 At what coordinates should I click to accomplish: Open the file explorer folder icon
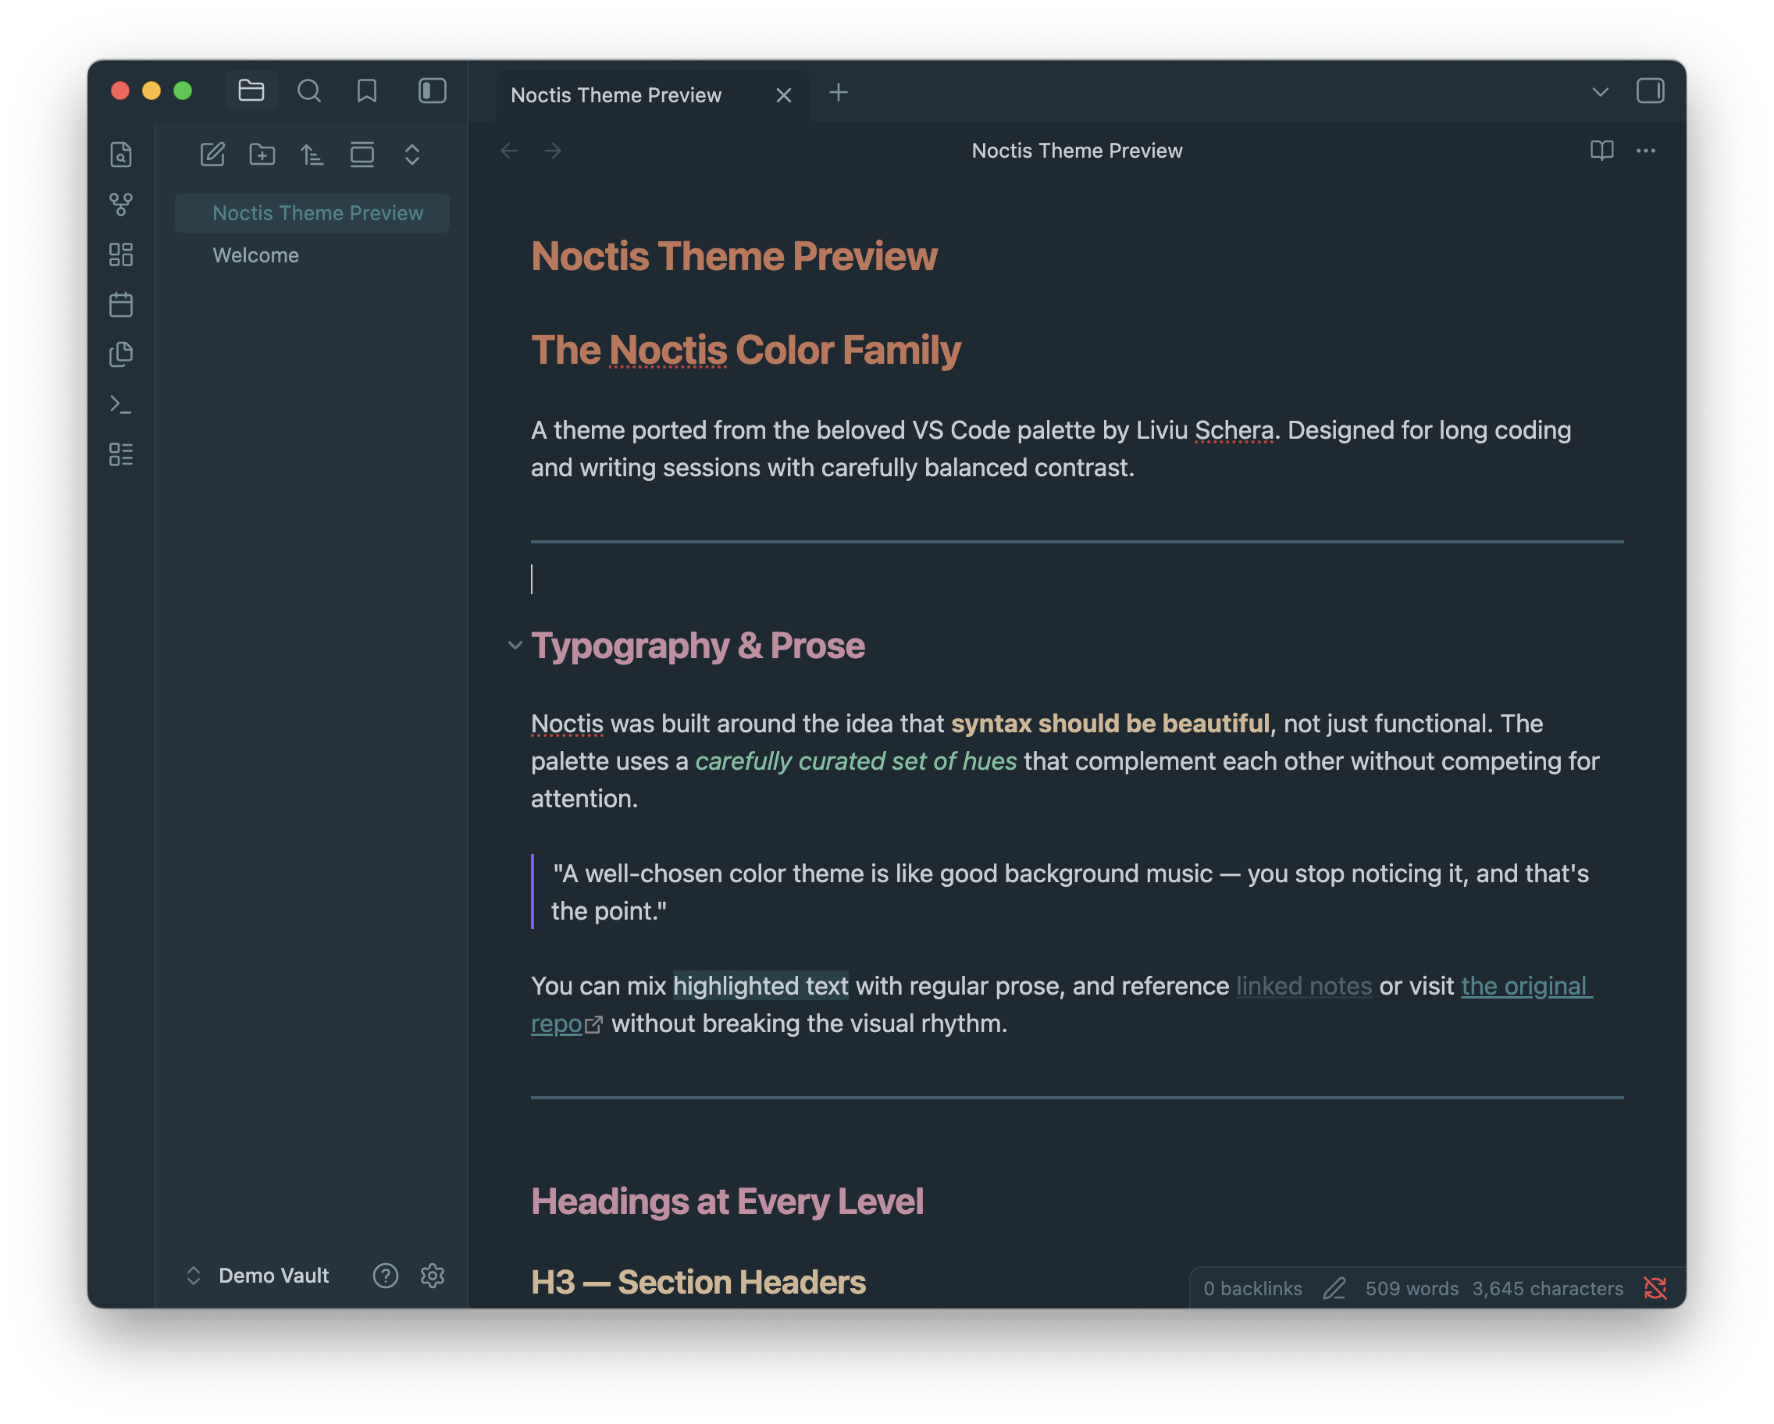pos(251,91)
